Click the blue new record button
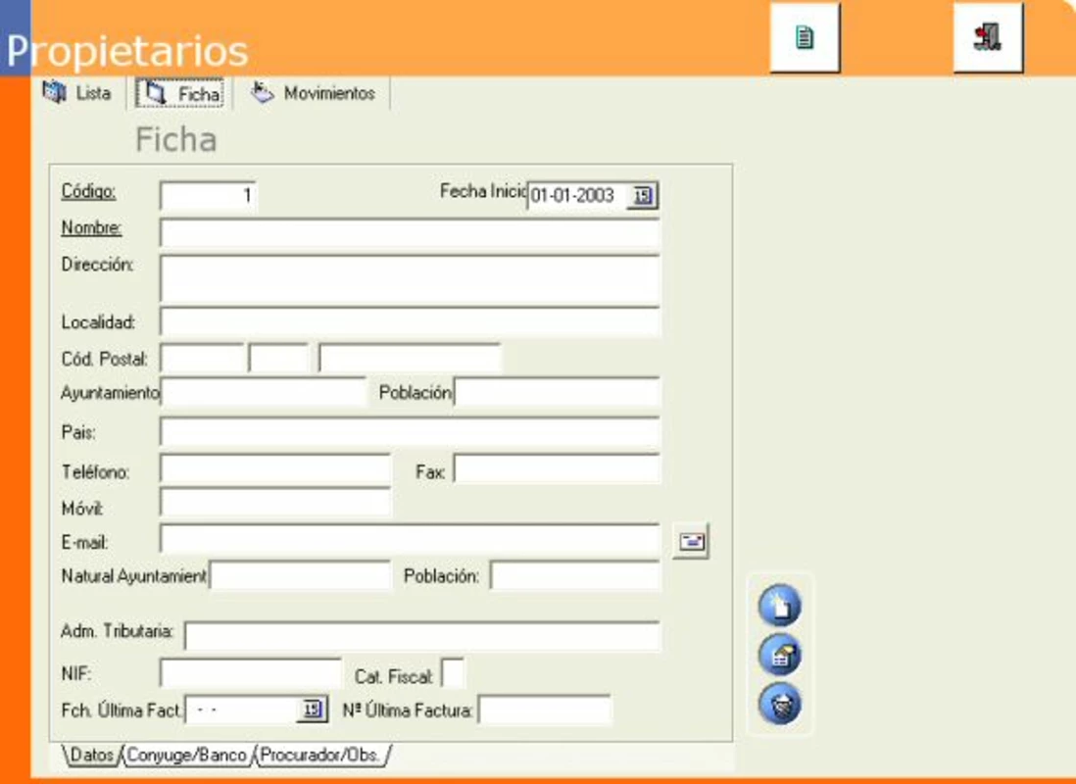The image size is (1076, 784). [779, 605]
